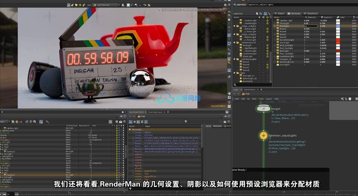Toggle power for RoomC in Lights List
Screen dimensions: 358x196
click(x=267, y=67)
